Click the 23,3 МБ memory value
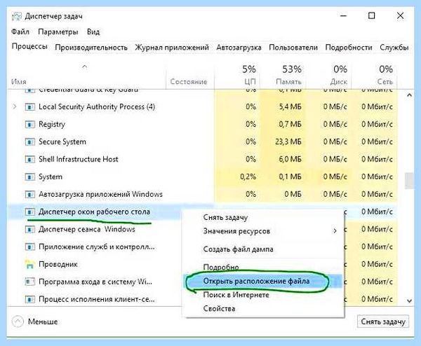The width and height of the screenshot is (421, 346). (288, 141)
